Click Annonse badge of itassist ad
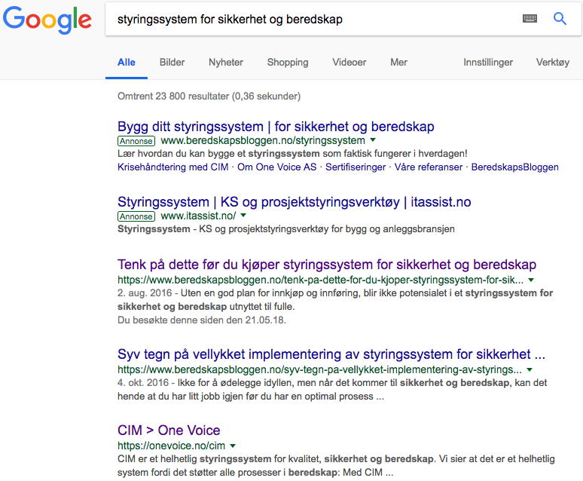This screenshot has width=583, height=481. (x=136, y=216)
